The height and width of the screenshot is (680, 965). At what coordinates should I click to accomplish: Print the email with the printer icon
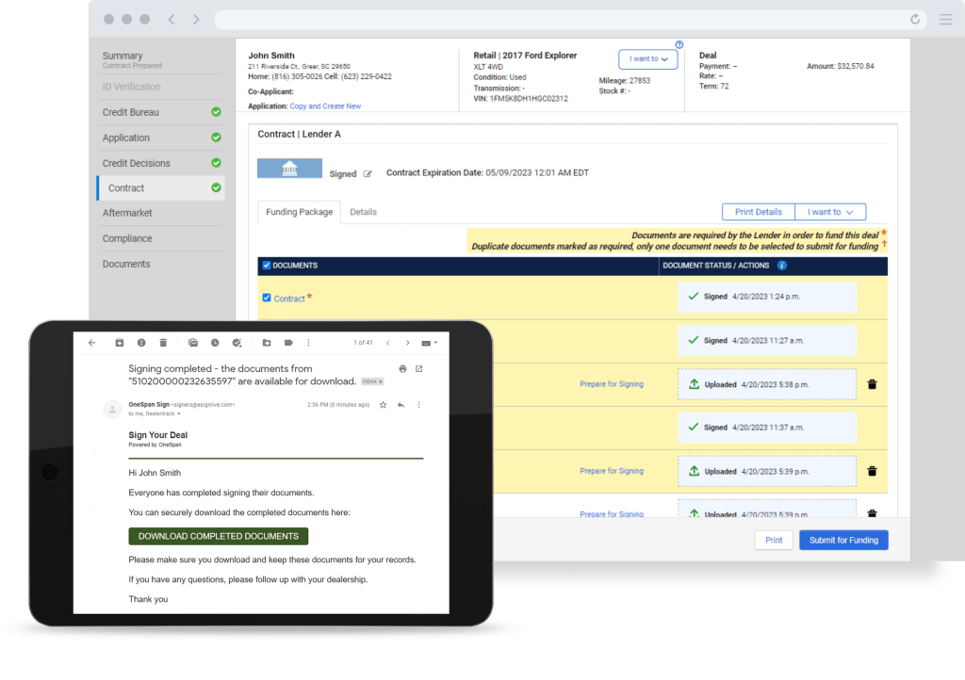(402, 369)
